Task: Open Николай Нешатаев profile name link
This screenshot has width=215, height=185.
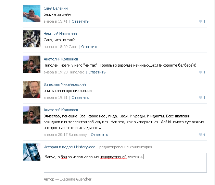Action: point(60,34)
